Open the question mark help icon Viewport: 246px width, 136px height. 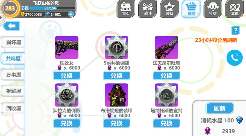236,30
